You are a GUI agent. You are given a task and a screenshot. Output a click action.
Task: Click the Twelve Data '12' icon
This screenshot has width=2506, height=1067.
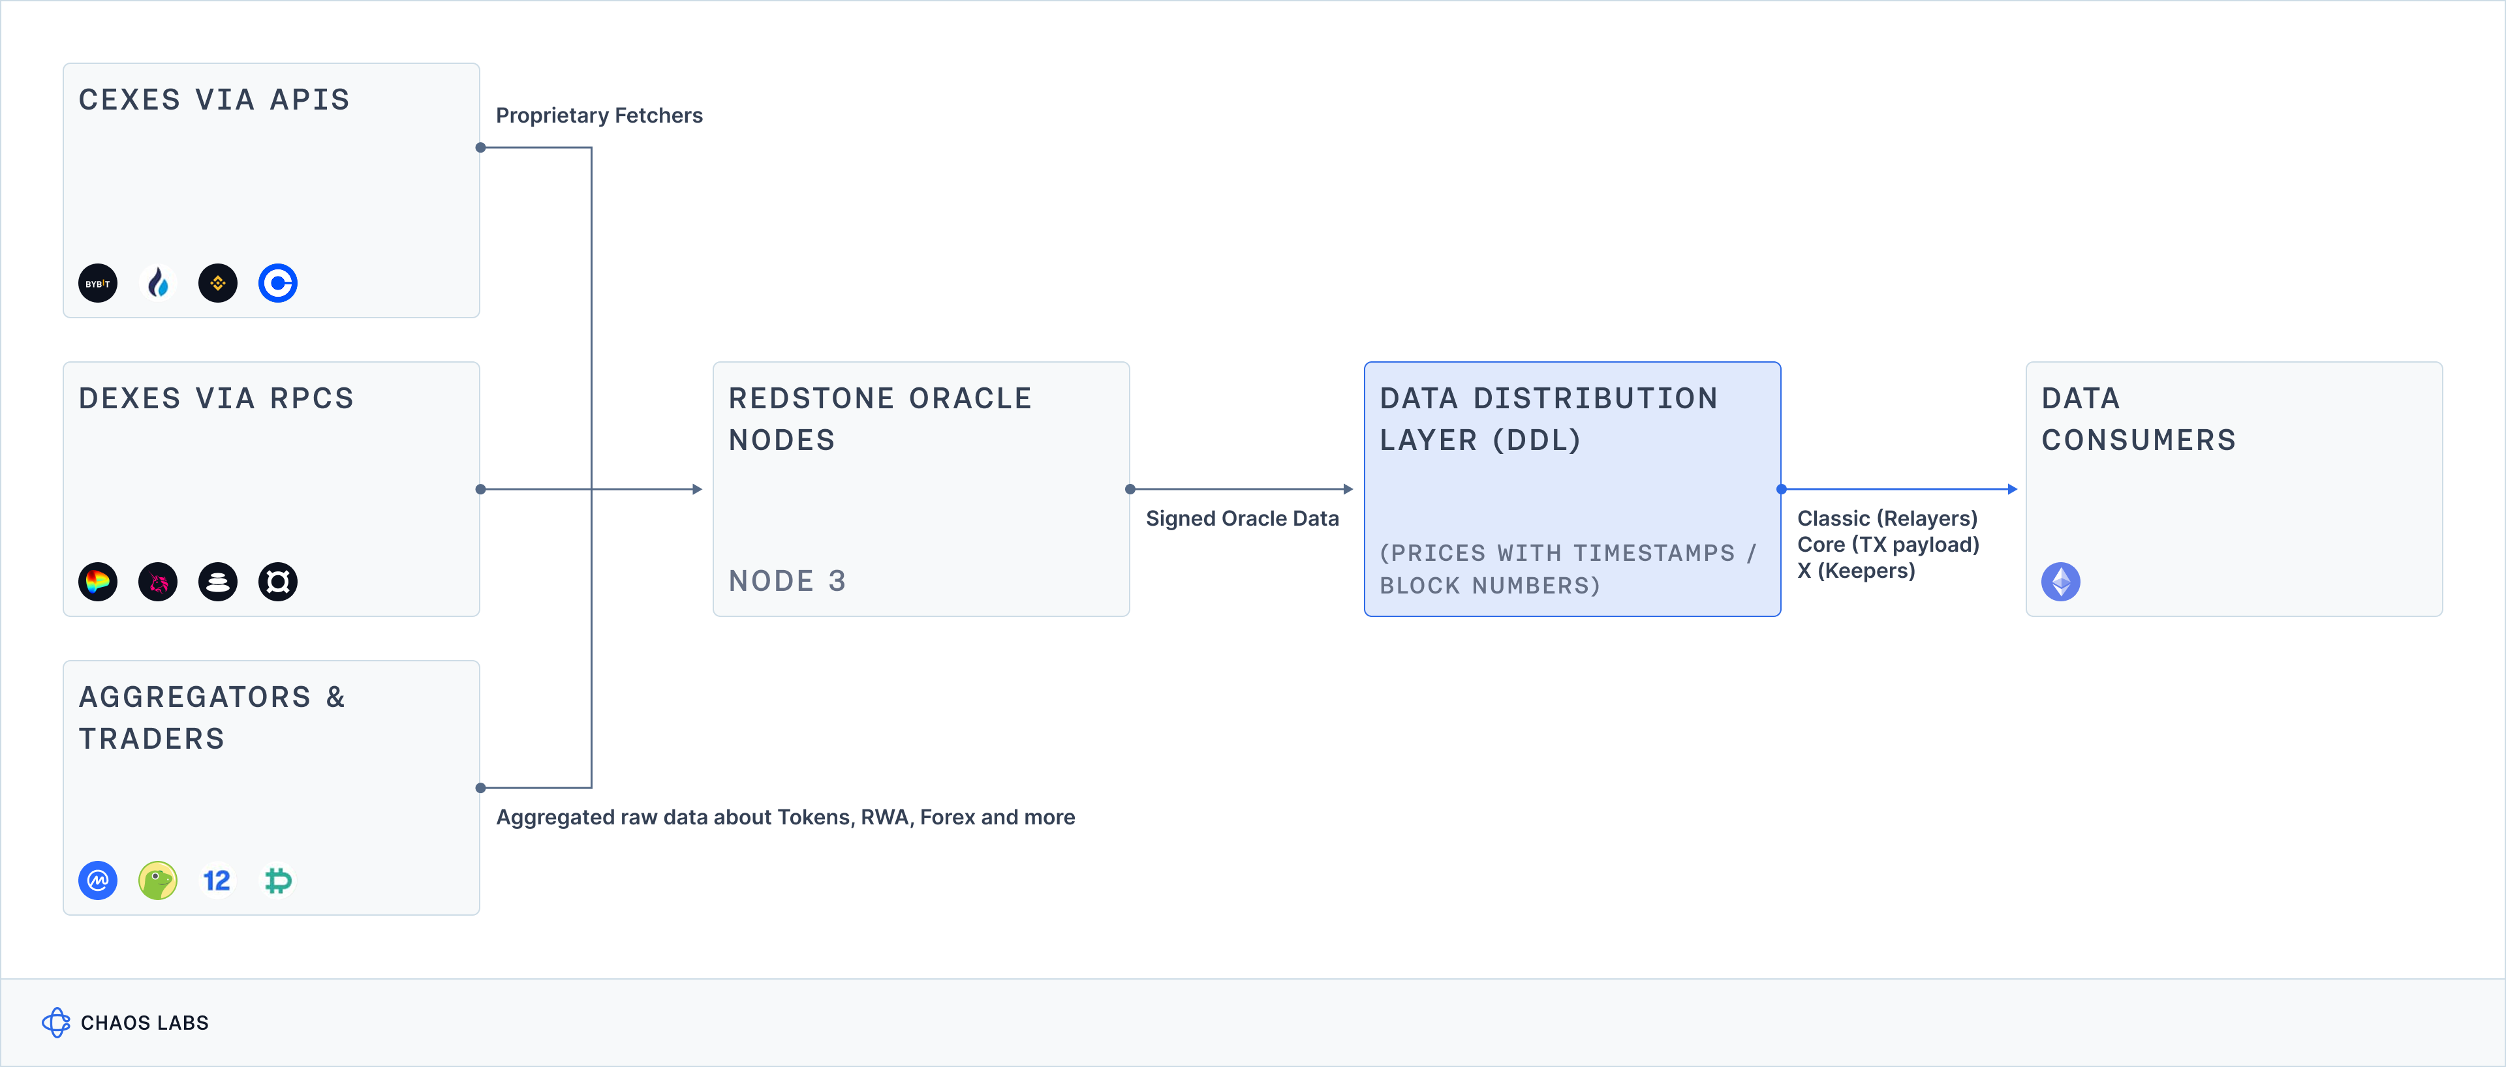tap(217, 880)
